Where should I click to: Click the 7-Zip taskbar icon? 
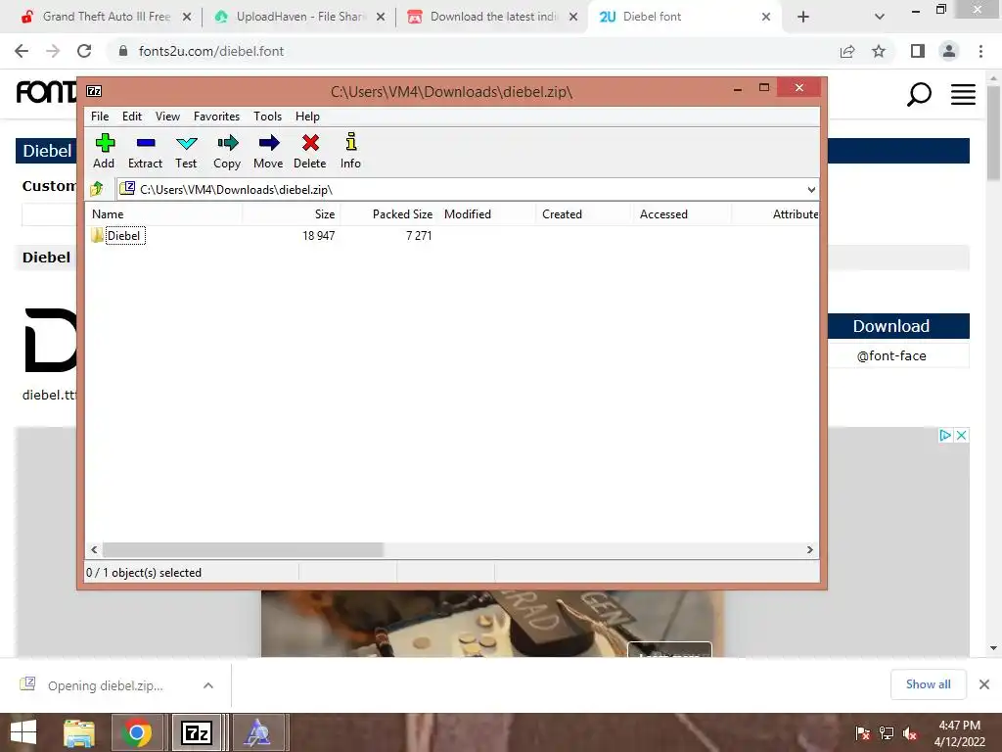pyautogui.click(x=197, y=732)
